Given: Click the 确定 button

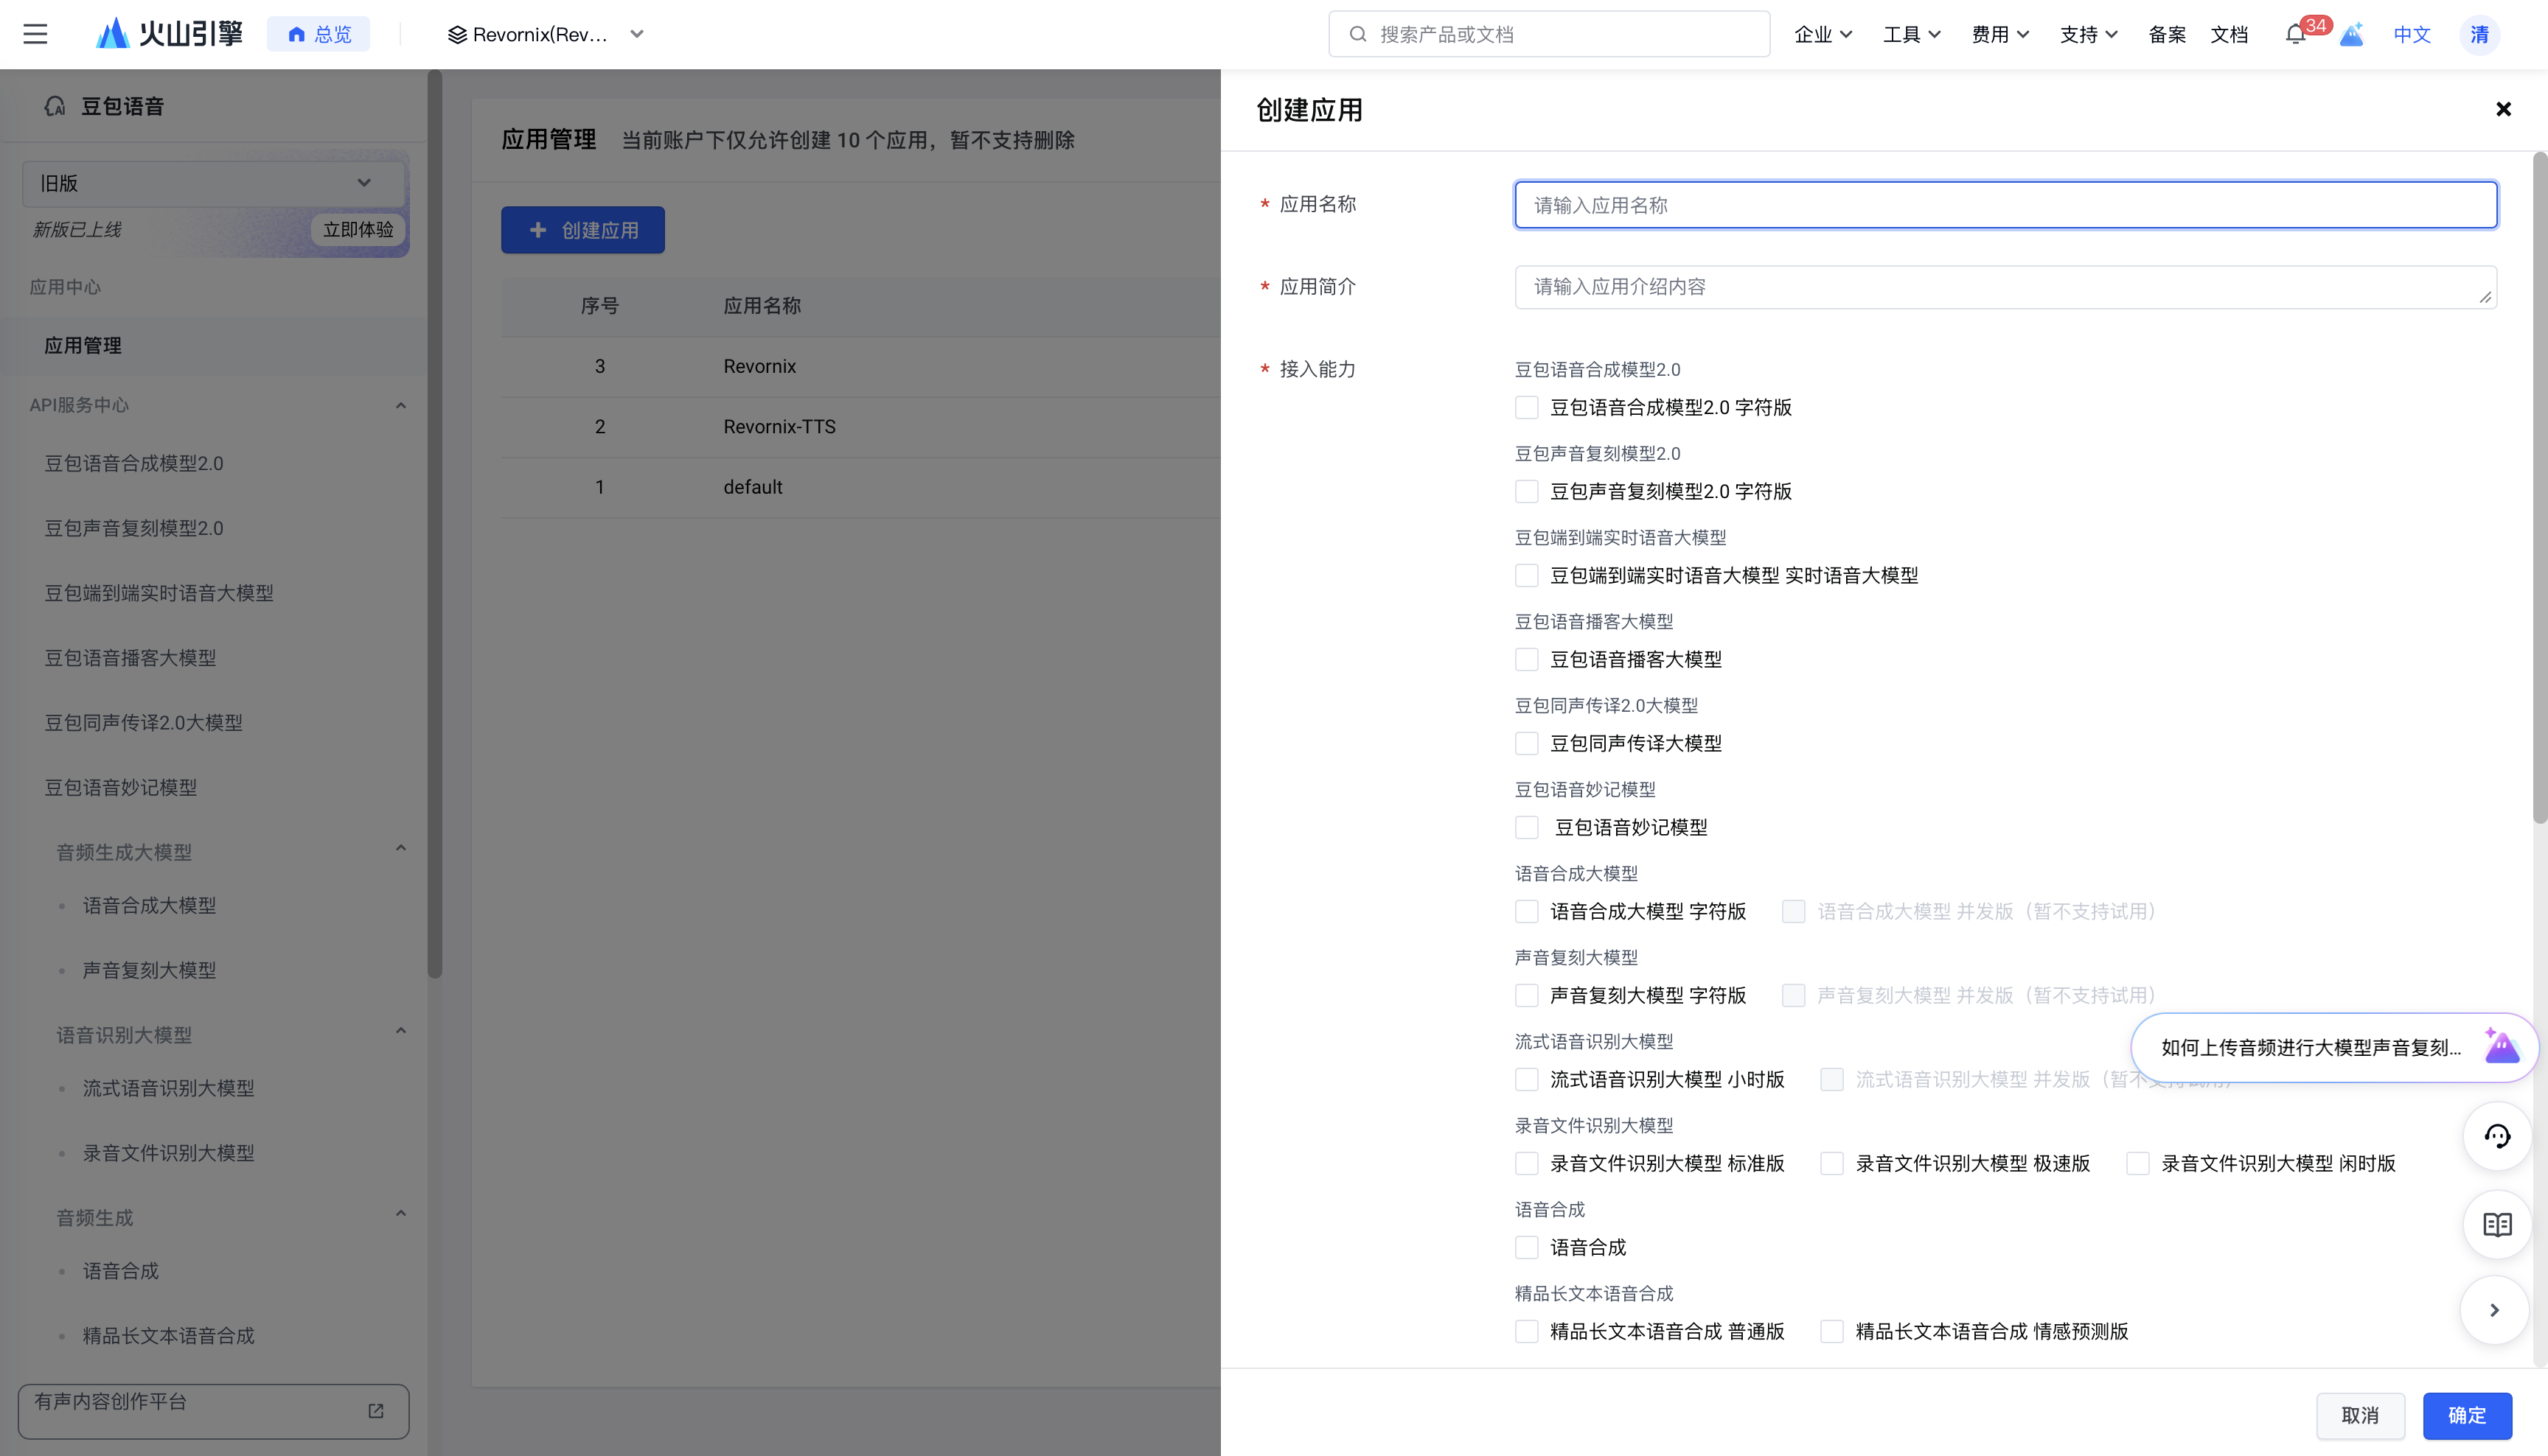Looking at the screenshot, I should (2467, 1415).
